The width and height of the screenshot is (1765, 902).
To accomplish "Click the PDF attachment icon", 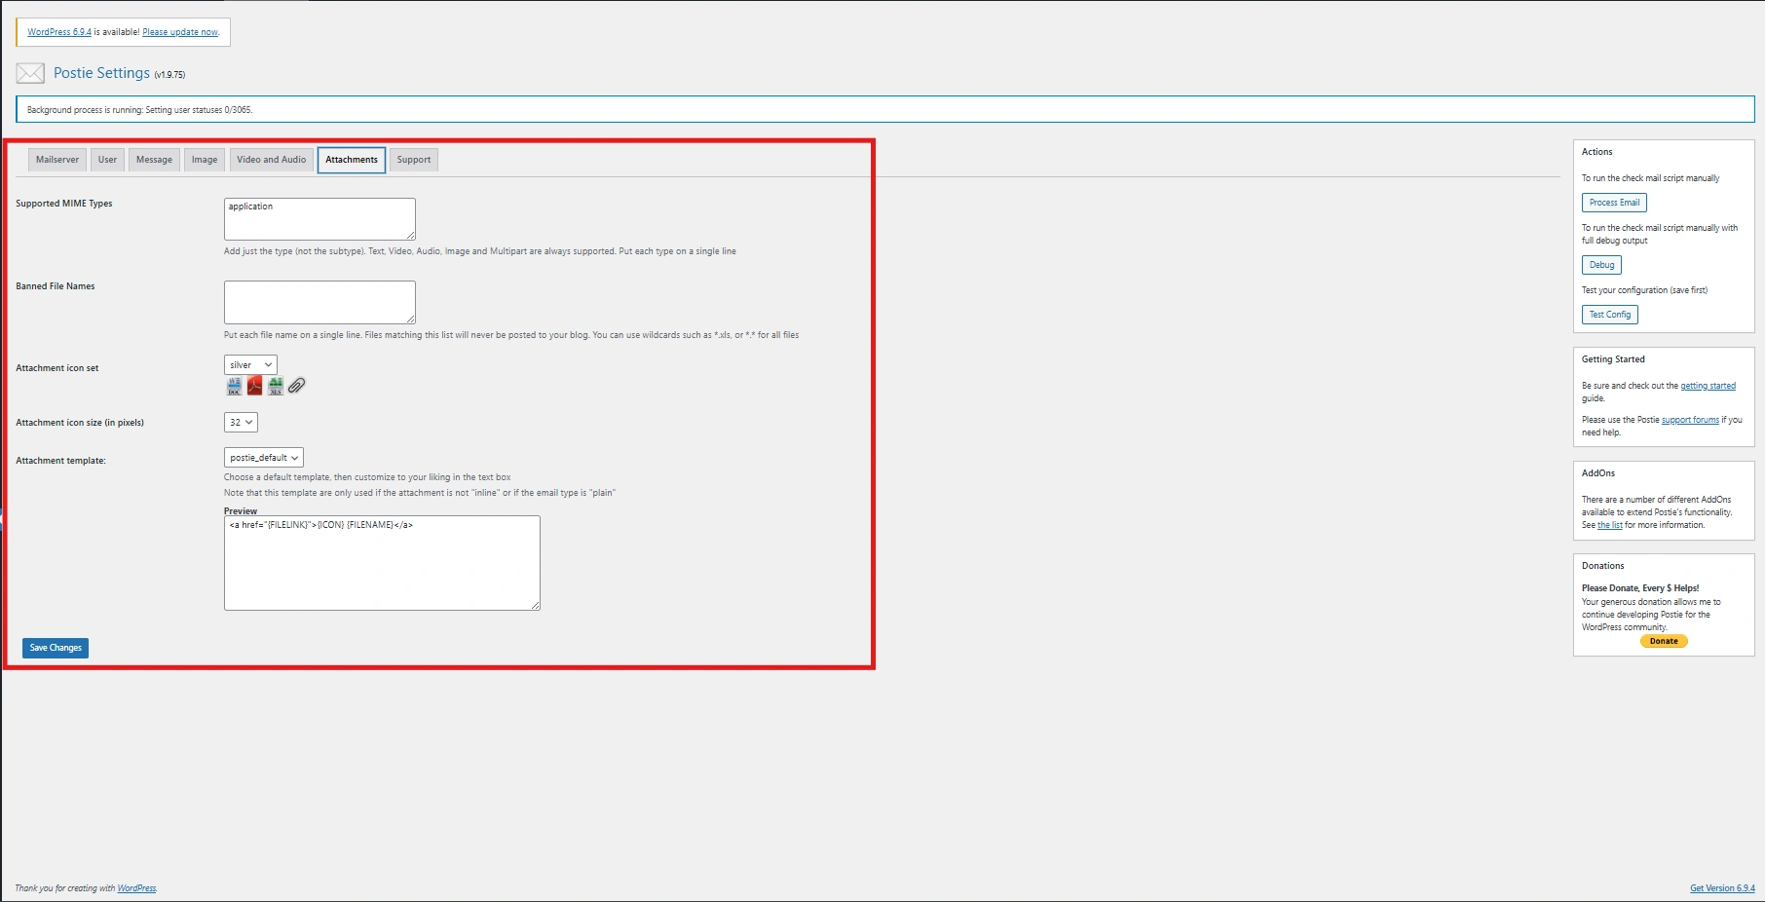I will [255, 387].
